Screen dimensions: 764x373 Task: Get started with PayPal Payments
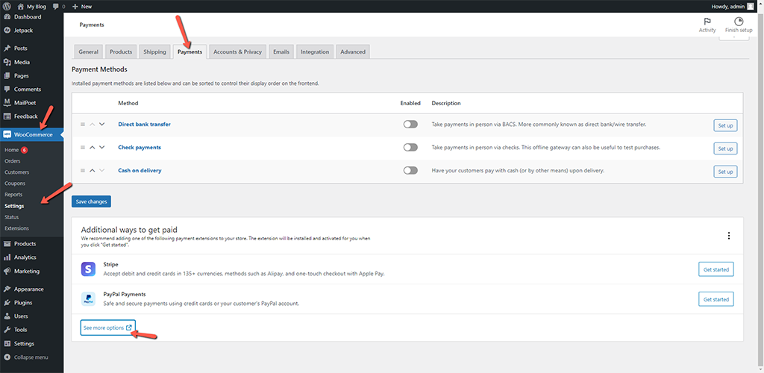click(716, 299)
